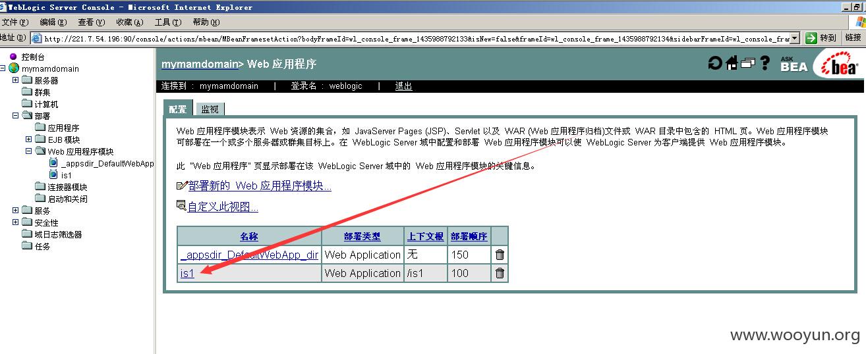Click the 链接 links toolbar label

[853, 38]
